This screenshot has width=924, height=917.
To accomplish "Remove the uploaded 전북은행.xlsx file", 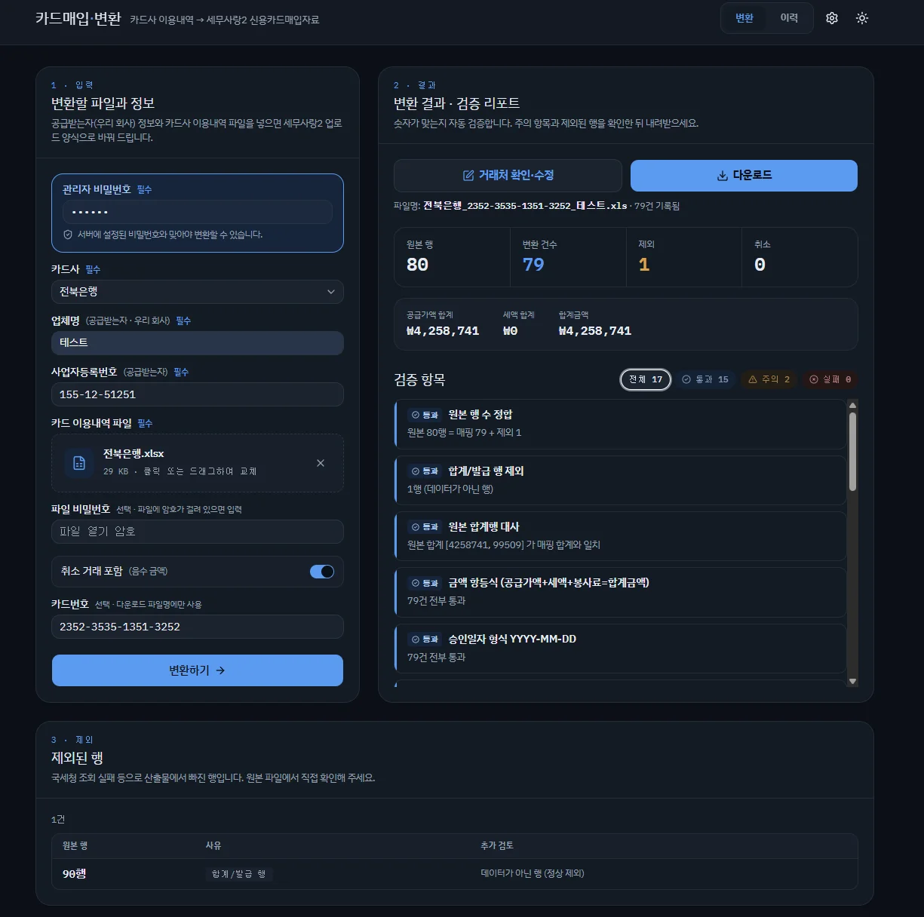I will (321, 463).
